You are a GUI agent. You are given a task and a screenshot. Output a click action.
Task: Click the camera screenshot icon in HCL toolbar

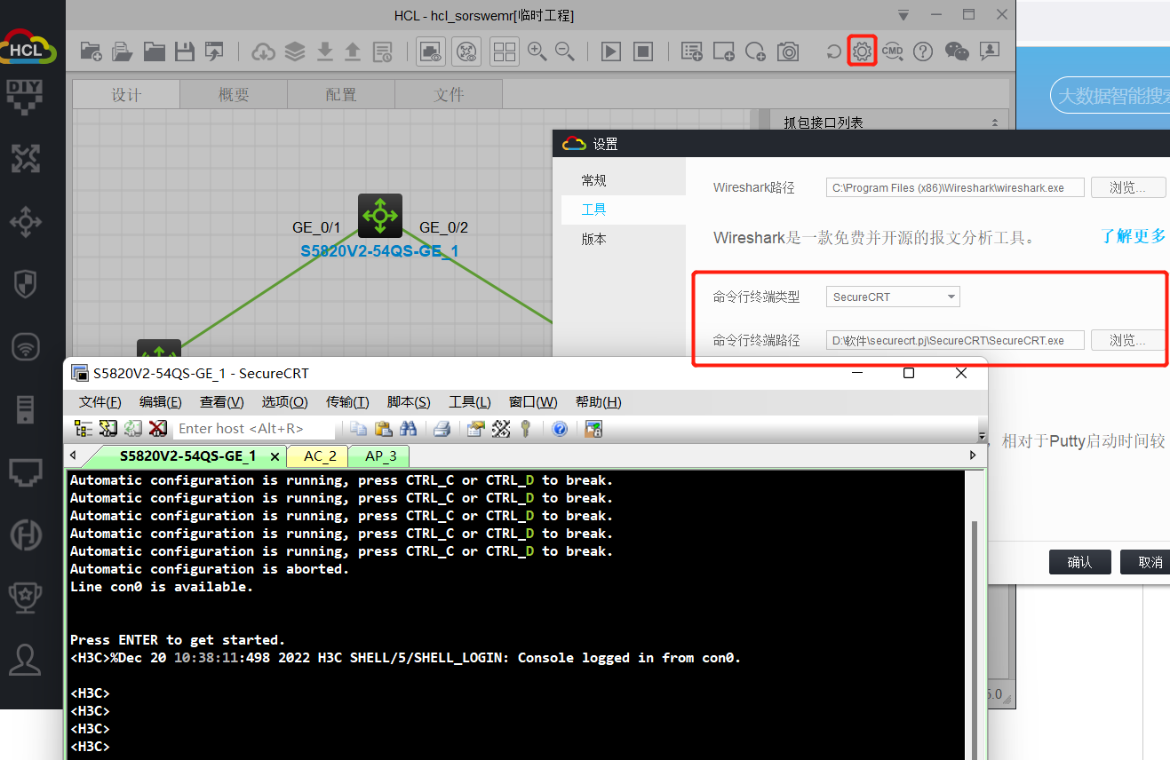coord(787,51)
